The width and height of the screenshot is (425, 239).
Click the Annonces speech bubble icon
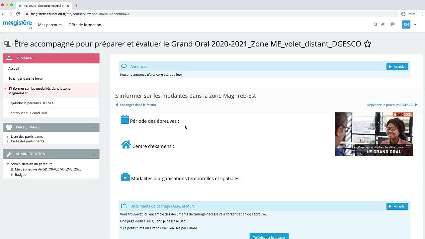point(124,66)
